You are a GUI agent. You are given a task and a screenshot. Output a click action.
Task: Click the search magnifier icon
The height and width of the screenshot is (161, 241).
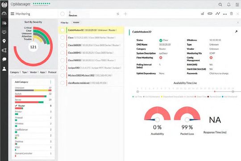[x=220, y=4]
